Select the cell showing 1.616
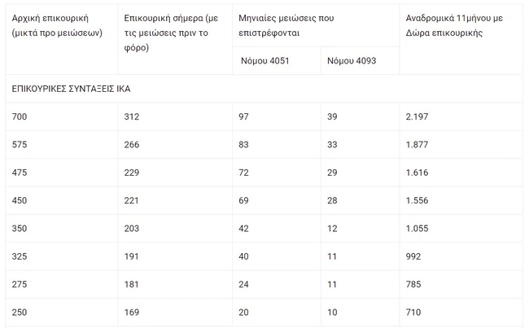Screen dimensions: 529x328 tap(417, 173)
